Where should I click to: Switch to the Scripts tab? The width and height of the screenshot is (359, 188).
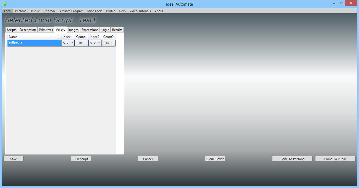coord(12,30)
